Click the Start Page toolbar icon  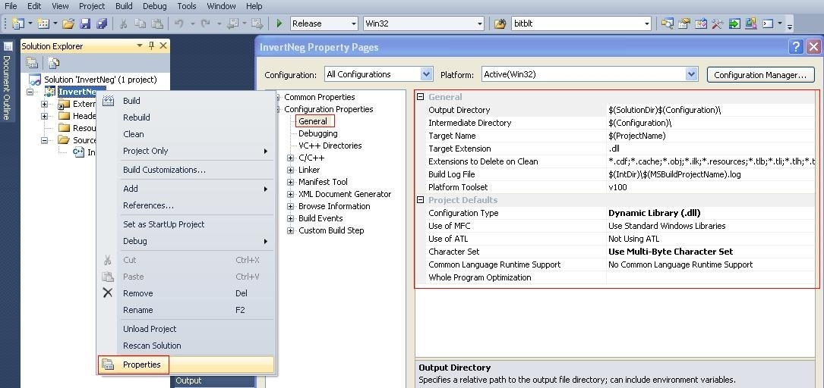(x=751, y=23)
